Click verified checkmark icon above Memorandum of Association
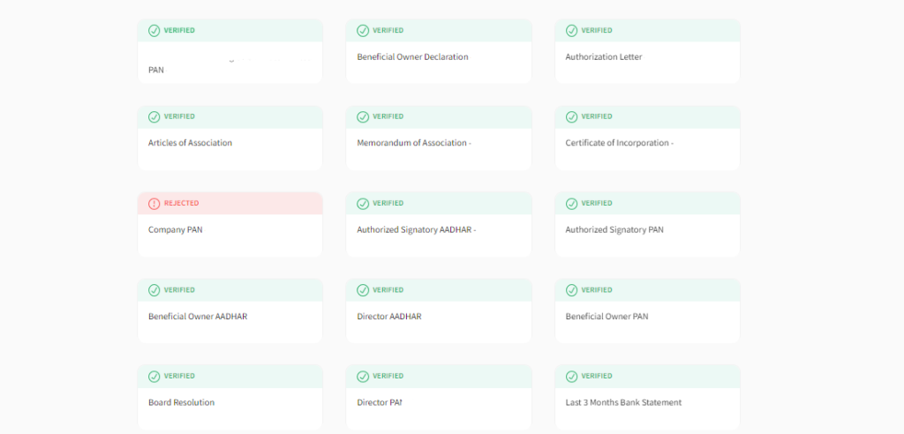This screenshot has width=904, height=434. pos(363,117)
